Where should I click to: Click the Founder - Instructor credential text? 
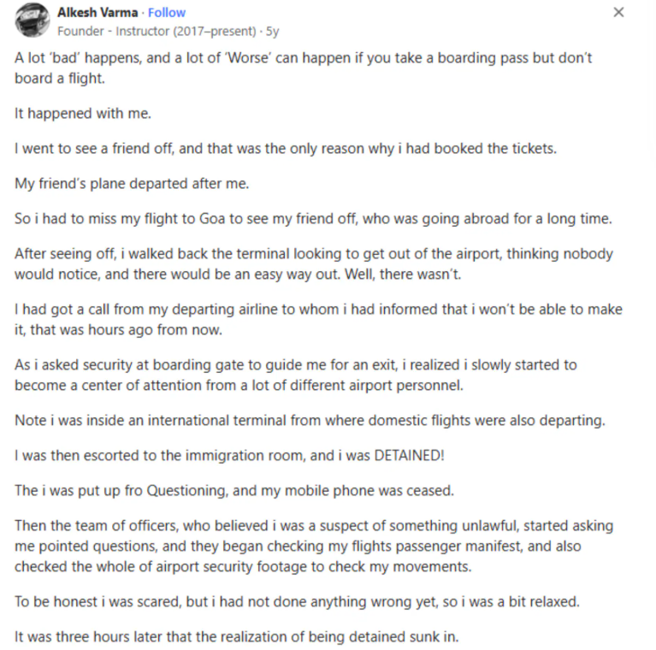157,31
